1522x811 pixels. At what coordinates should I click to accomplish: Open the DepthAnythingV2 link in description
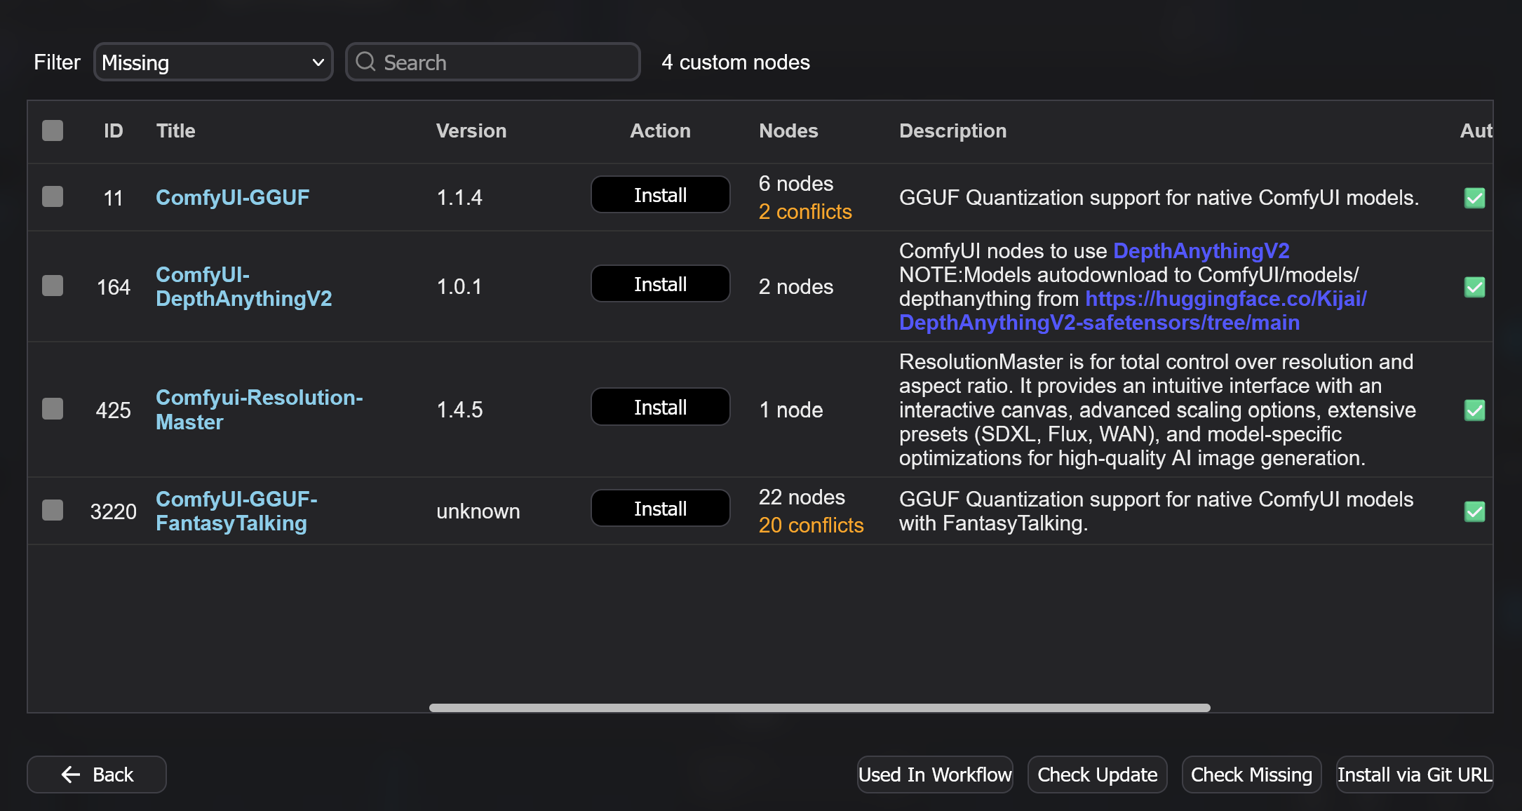[1201, 250]
